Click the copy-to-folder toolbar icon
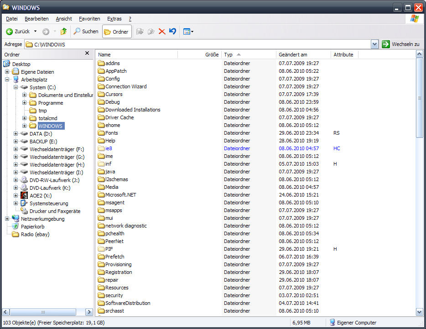 (151, 31)
